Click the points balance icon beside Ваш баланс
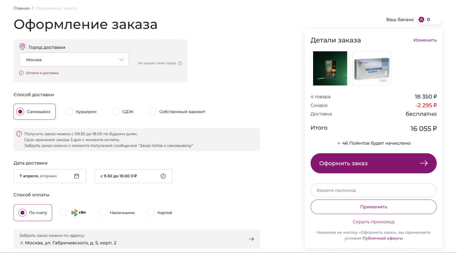 point(421,20)
